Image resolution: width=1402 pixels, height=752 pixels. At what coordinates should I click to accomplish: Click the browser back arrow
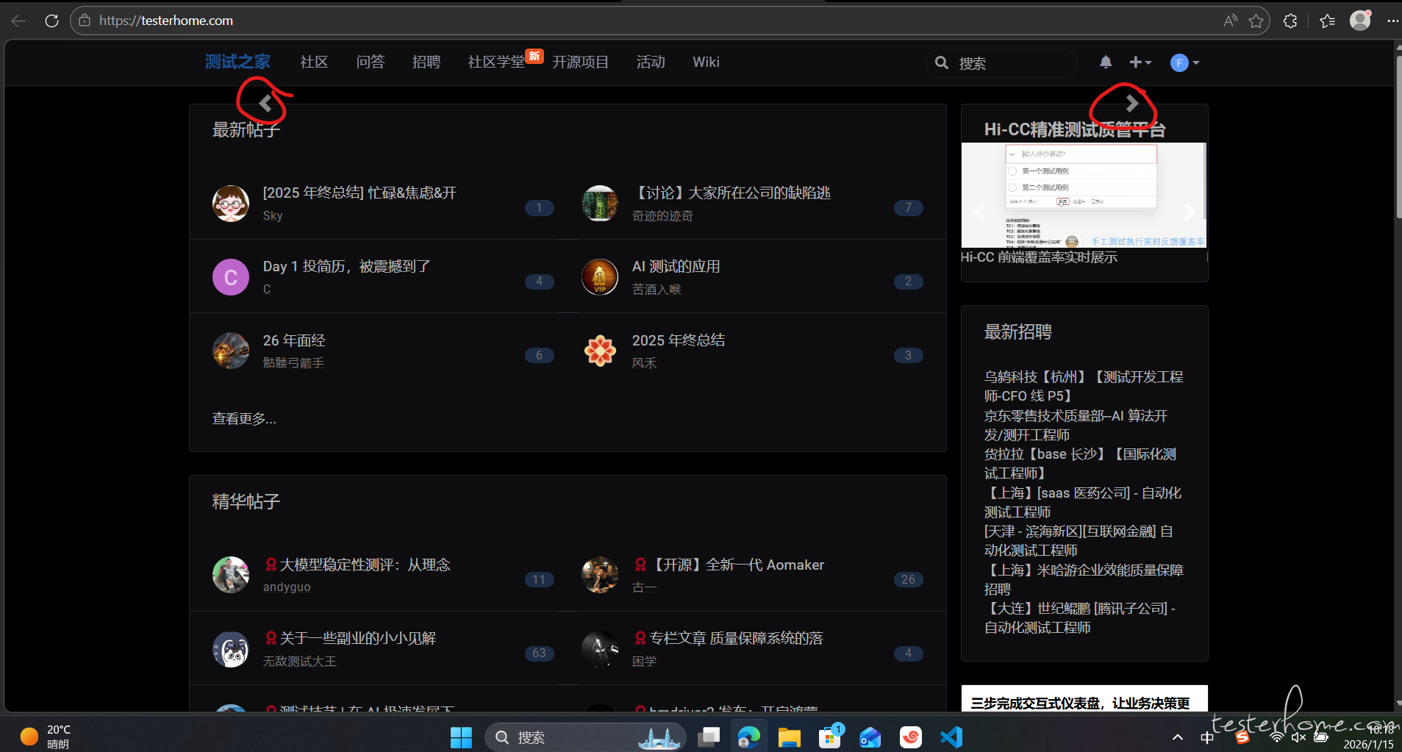[x=19, y=21]
